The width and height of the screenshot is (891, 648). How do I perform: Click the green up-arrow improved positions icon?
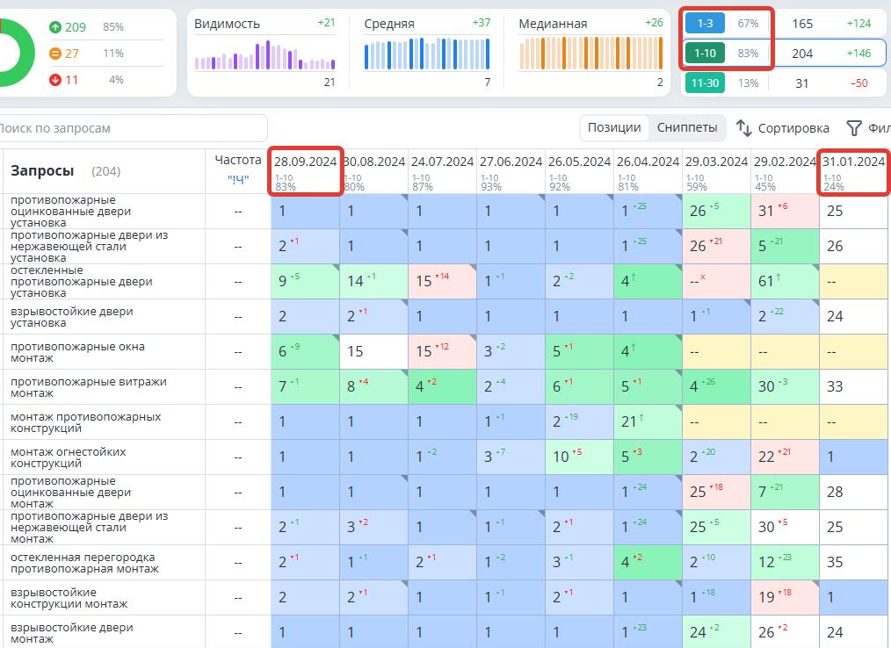[x=54, y=27]
